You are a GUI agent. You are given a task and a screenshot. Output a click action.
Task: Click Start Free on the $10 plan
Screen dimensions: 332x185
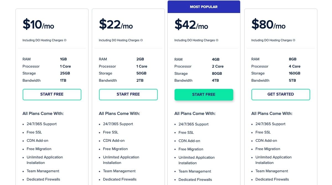point(52,94)
